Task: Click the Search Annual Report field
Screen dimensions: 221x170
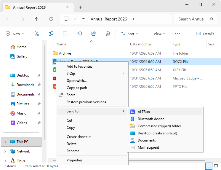Action: click(196, 19)
